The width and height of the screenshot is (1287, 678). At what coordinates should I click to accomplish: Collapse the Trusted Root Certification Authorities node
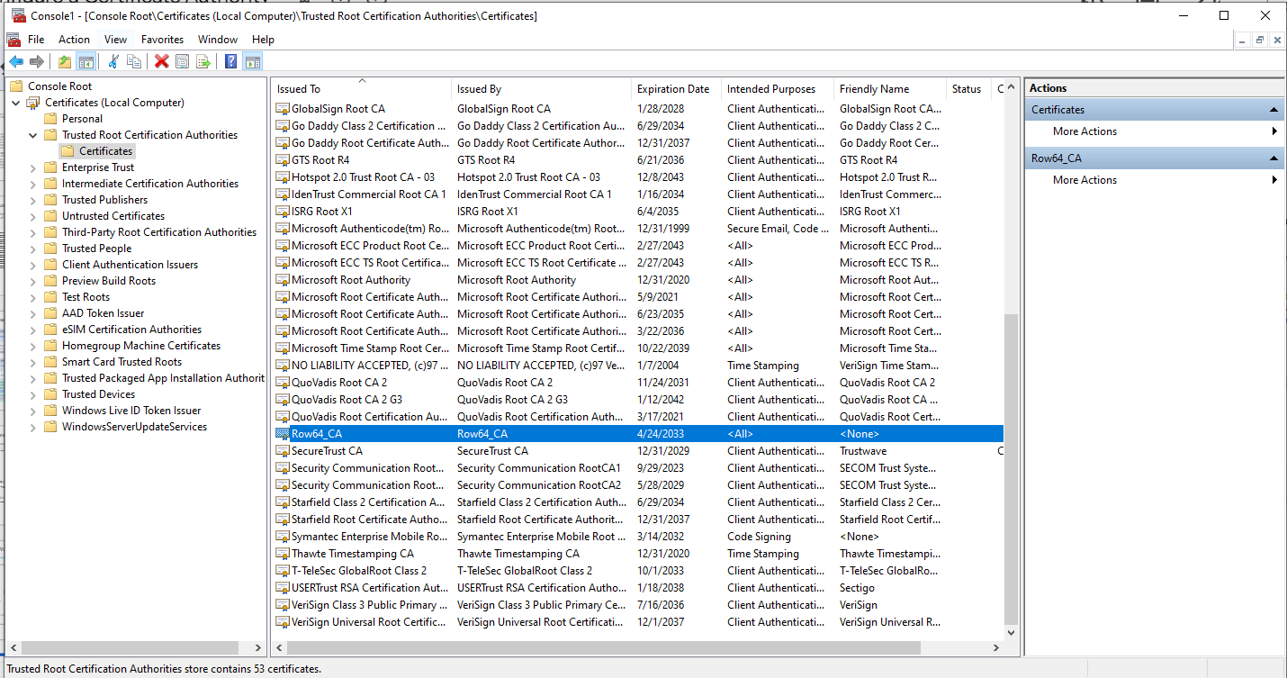point(33,135)
